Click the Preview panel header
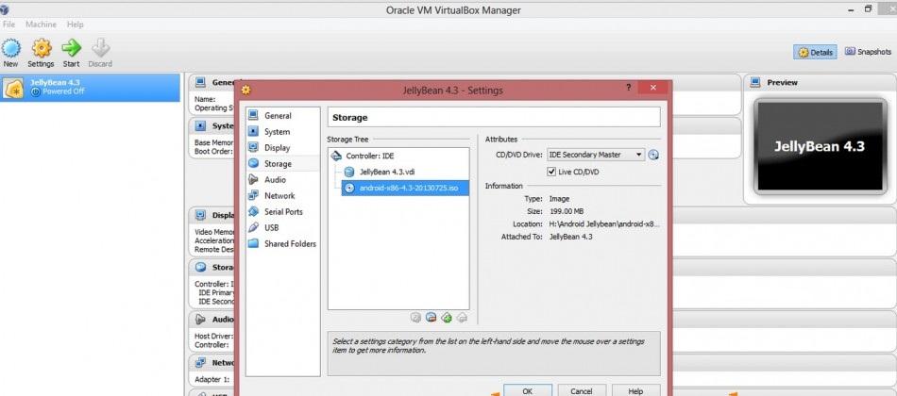The image size is (897, 396). tap(820, 83)
